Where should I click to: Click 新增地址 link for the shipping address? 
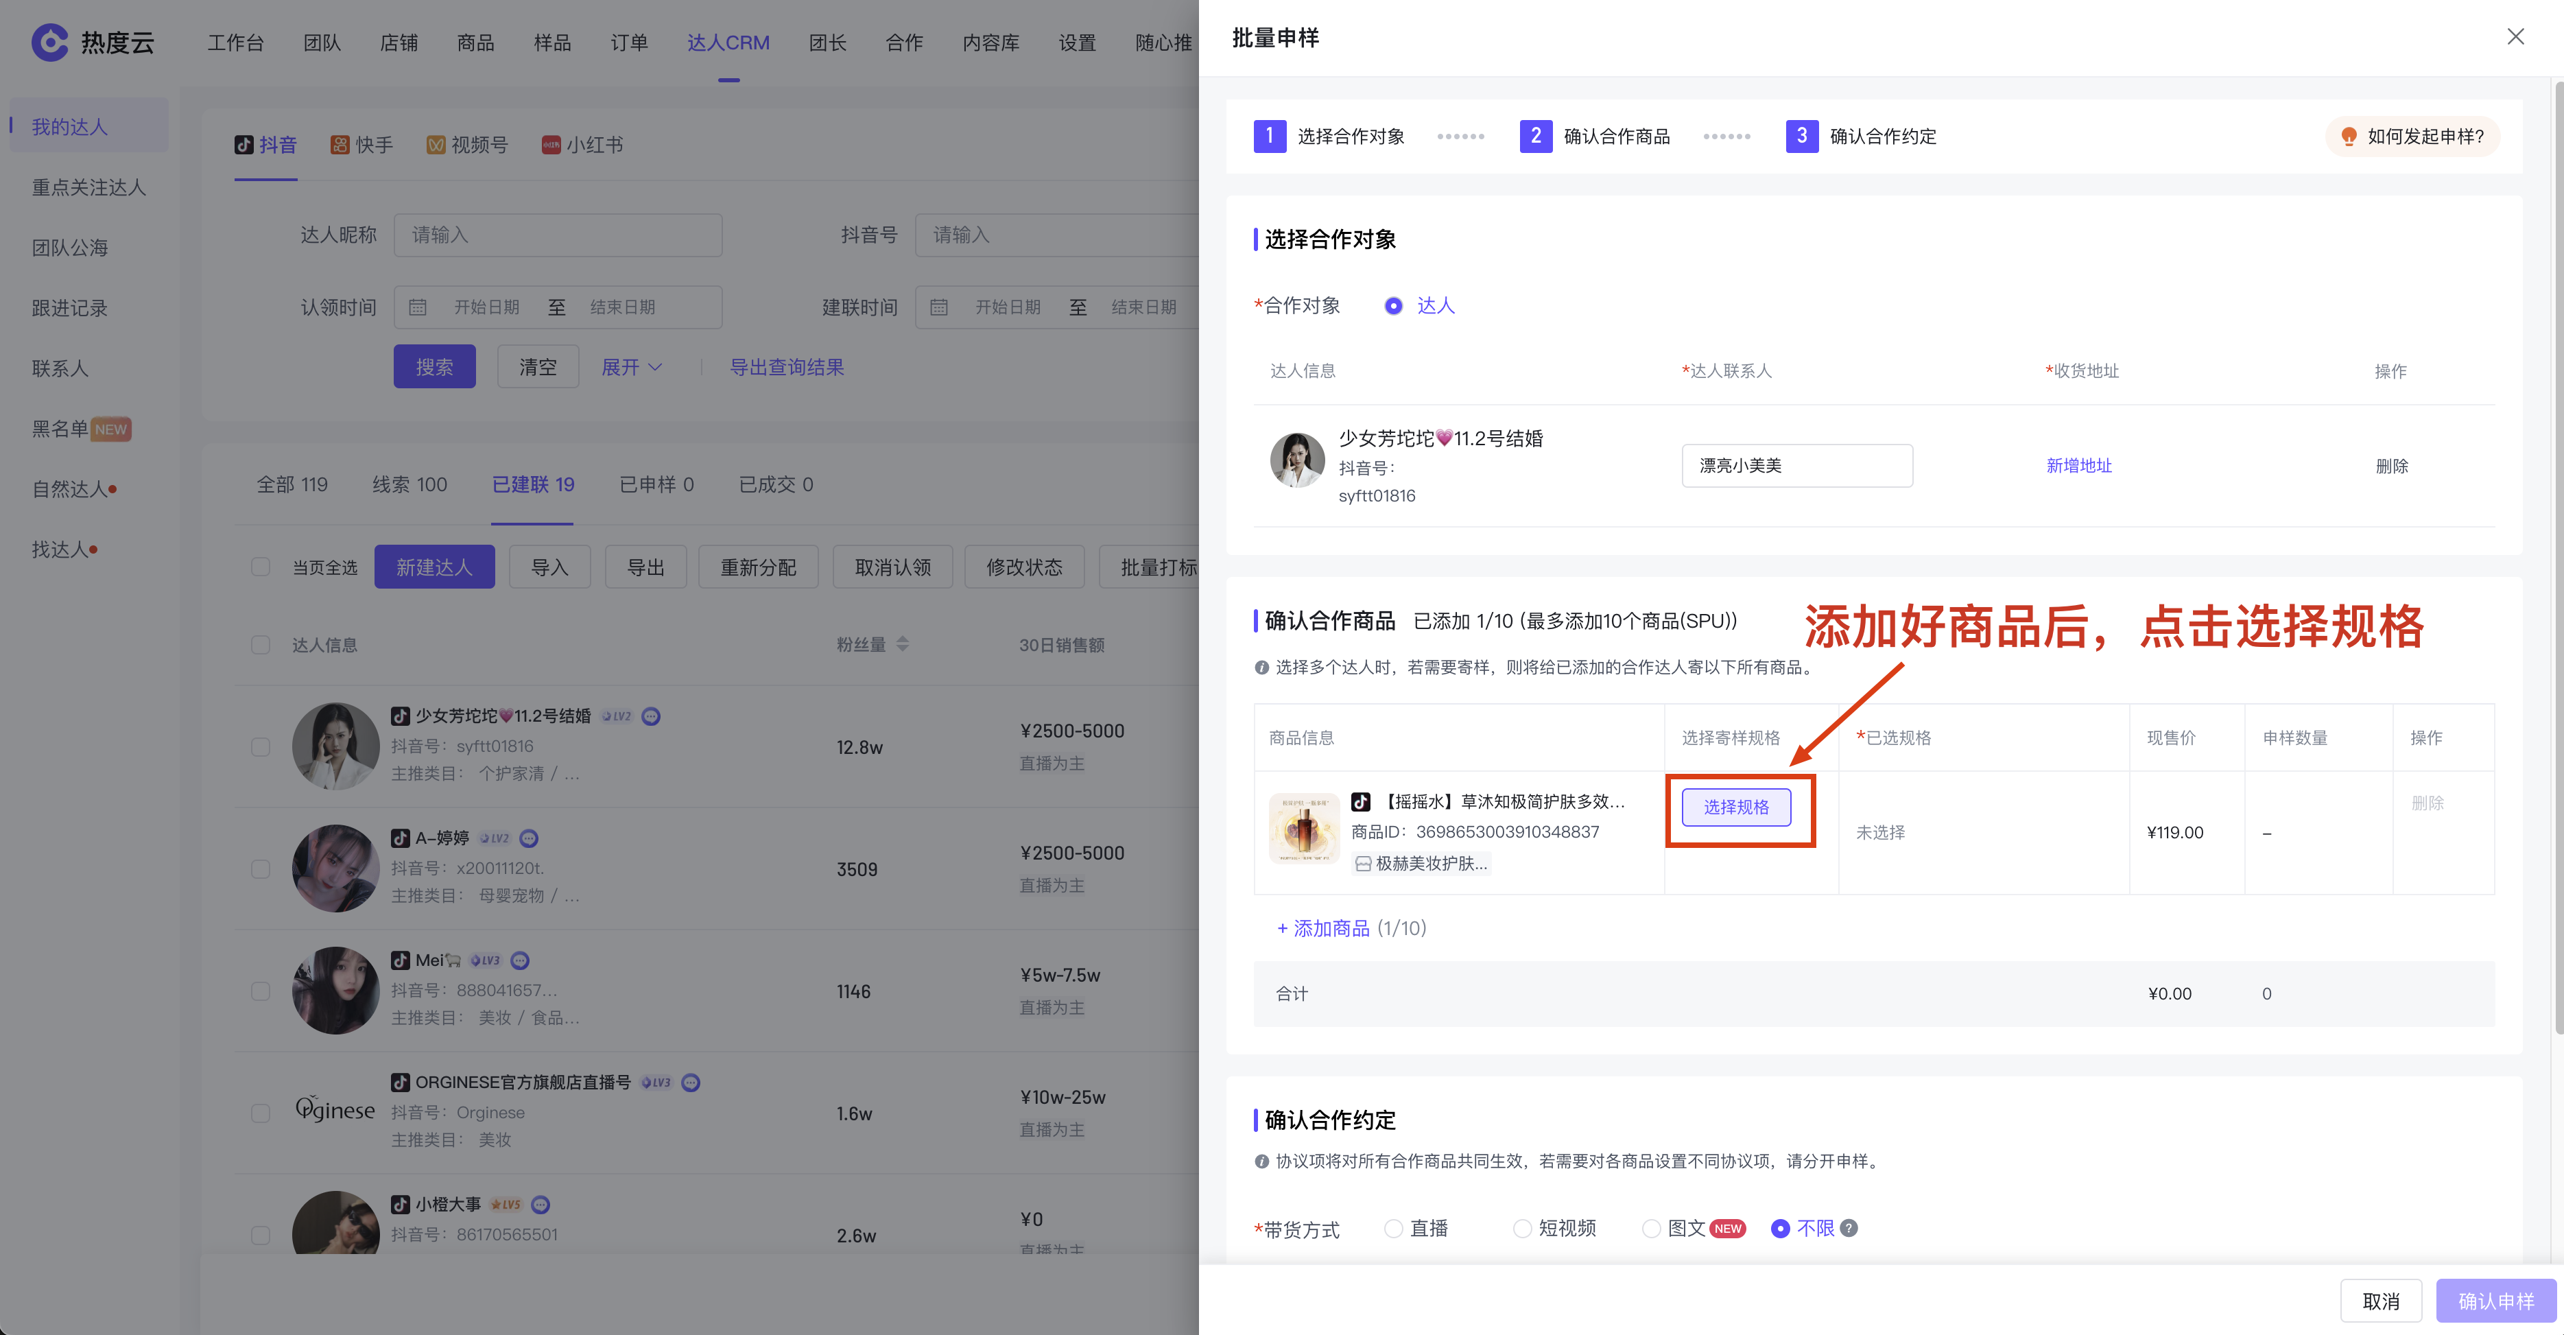click(2078, 465)
